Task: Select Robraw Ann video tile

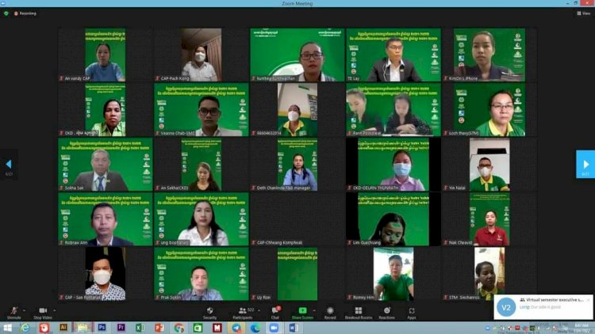Action: (105, 219)
